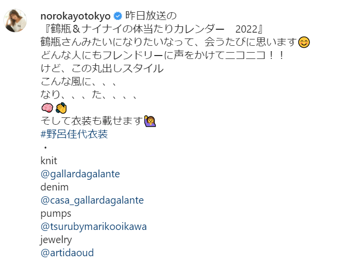
Task: Open @tsurubymarikooikawa mention
Action: pos(93,227)
